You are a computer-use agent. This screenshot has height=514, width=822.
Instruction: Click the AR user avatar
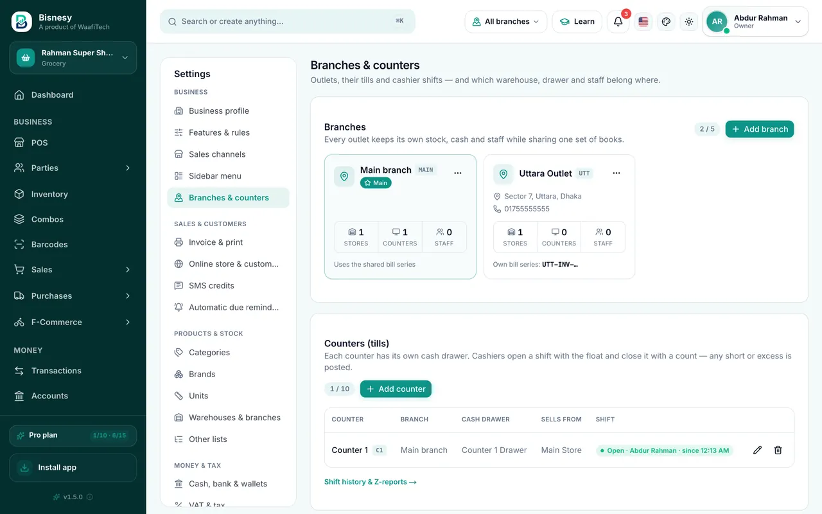tap(717, 21)
